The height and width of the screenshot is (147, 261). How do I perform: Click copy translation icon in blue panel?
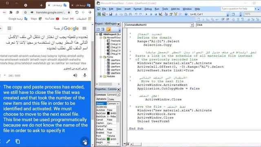[x=18, y=141]
